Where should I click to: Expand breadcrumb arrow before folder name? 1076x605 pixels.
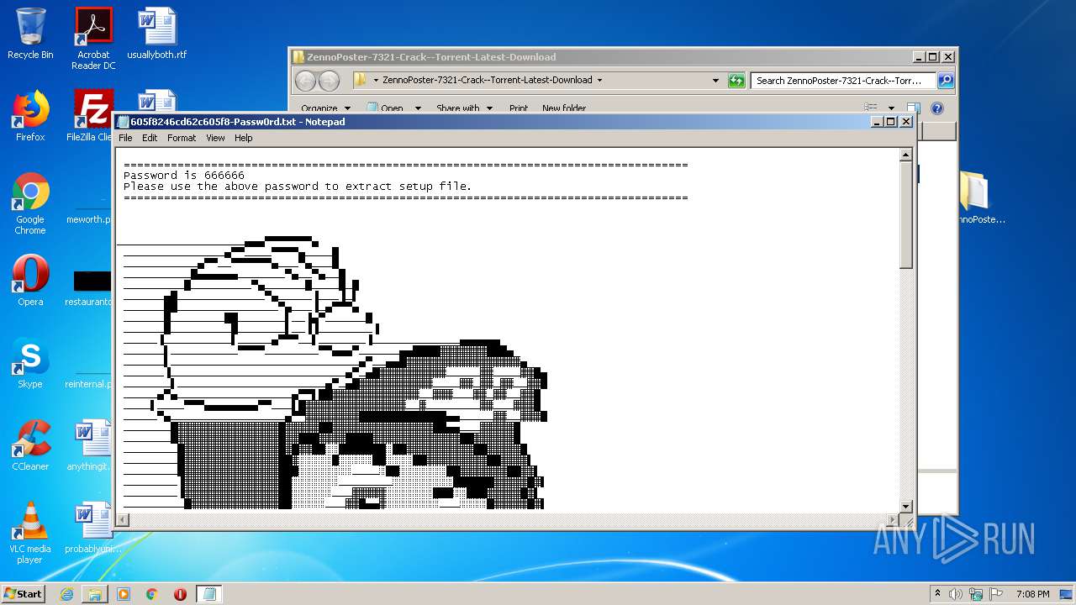[x=375, y=81]
